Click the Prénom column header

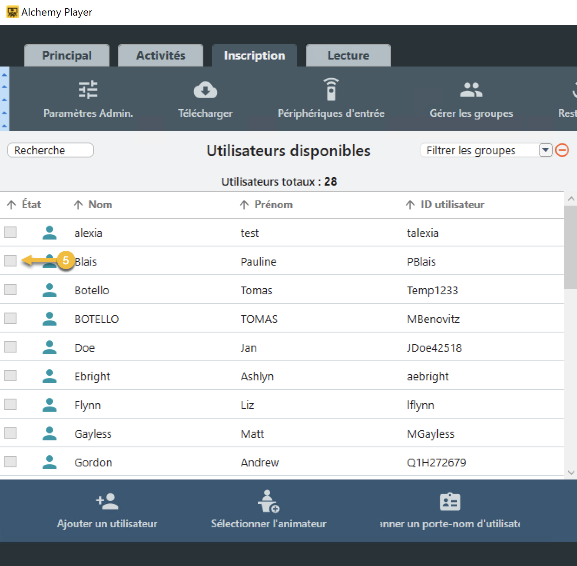coord(273,205)
